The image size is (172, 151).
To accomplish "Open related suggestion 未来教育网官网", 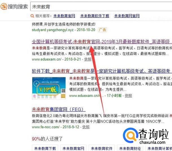I will [x=127, y=16].
